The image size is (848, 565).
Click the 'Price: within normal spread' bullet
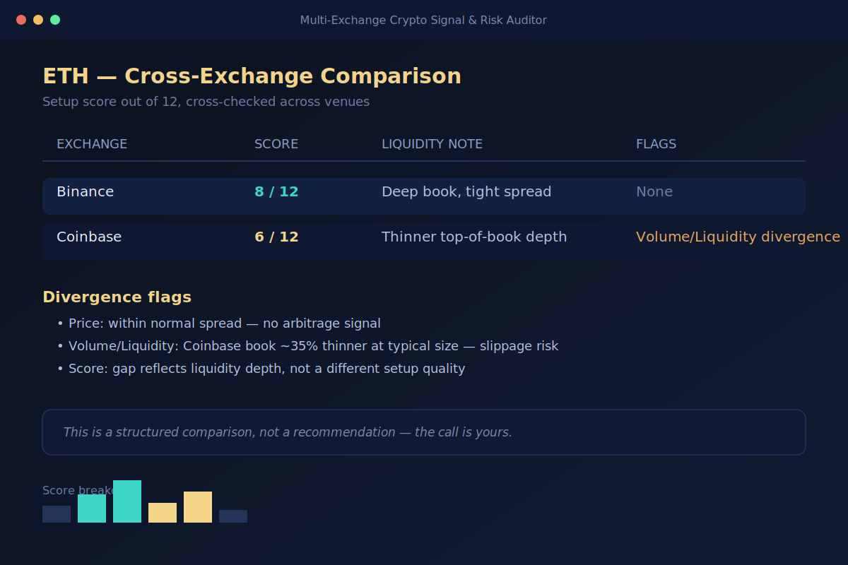[219, 323]
